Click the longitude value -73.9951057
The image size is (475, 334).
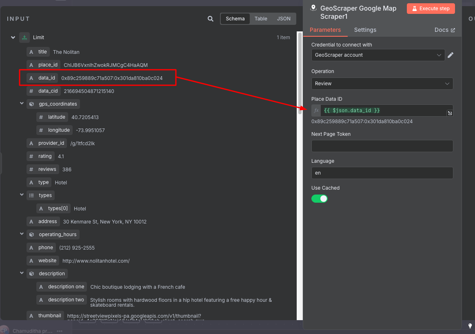pos(90,131)
